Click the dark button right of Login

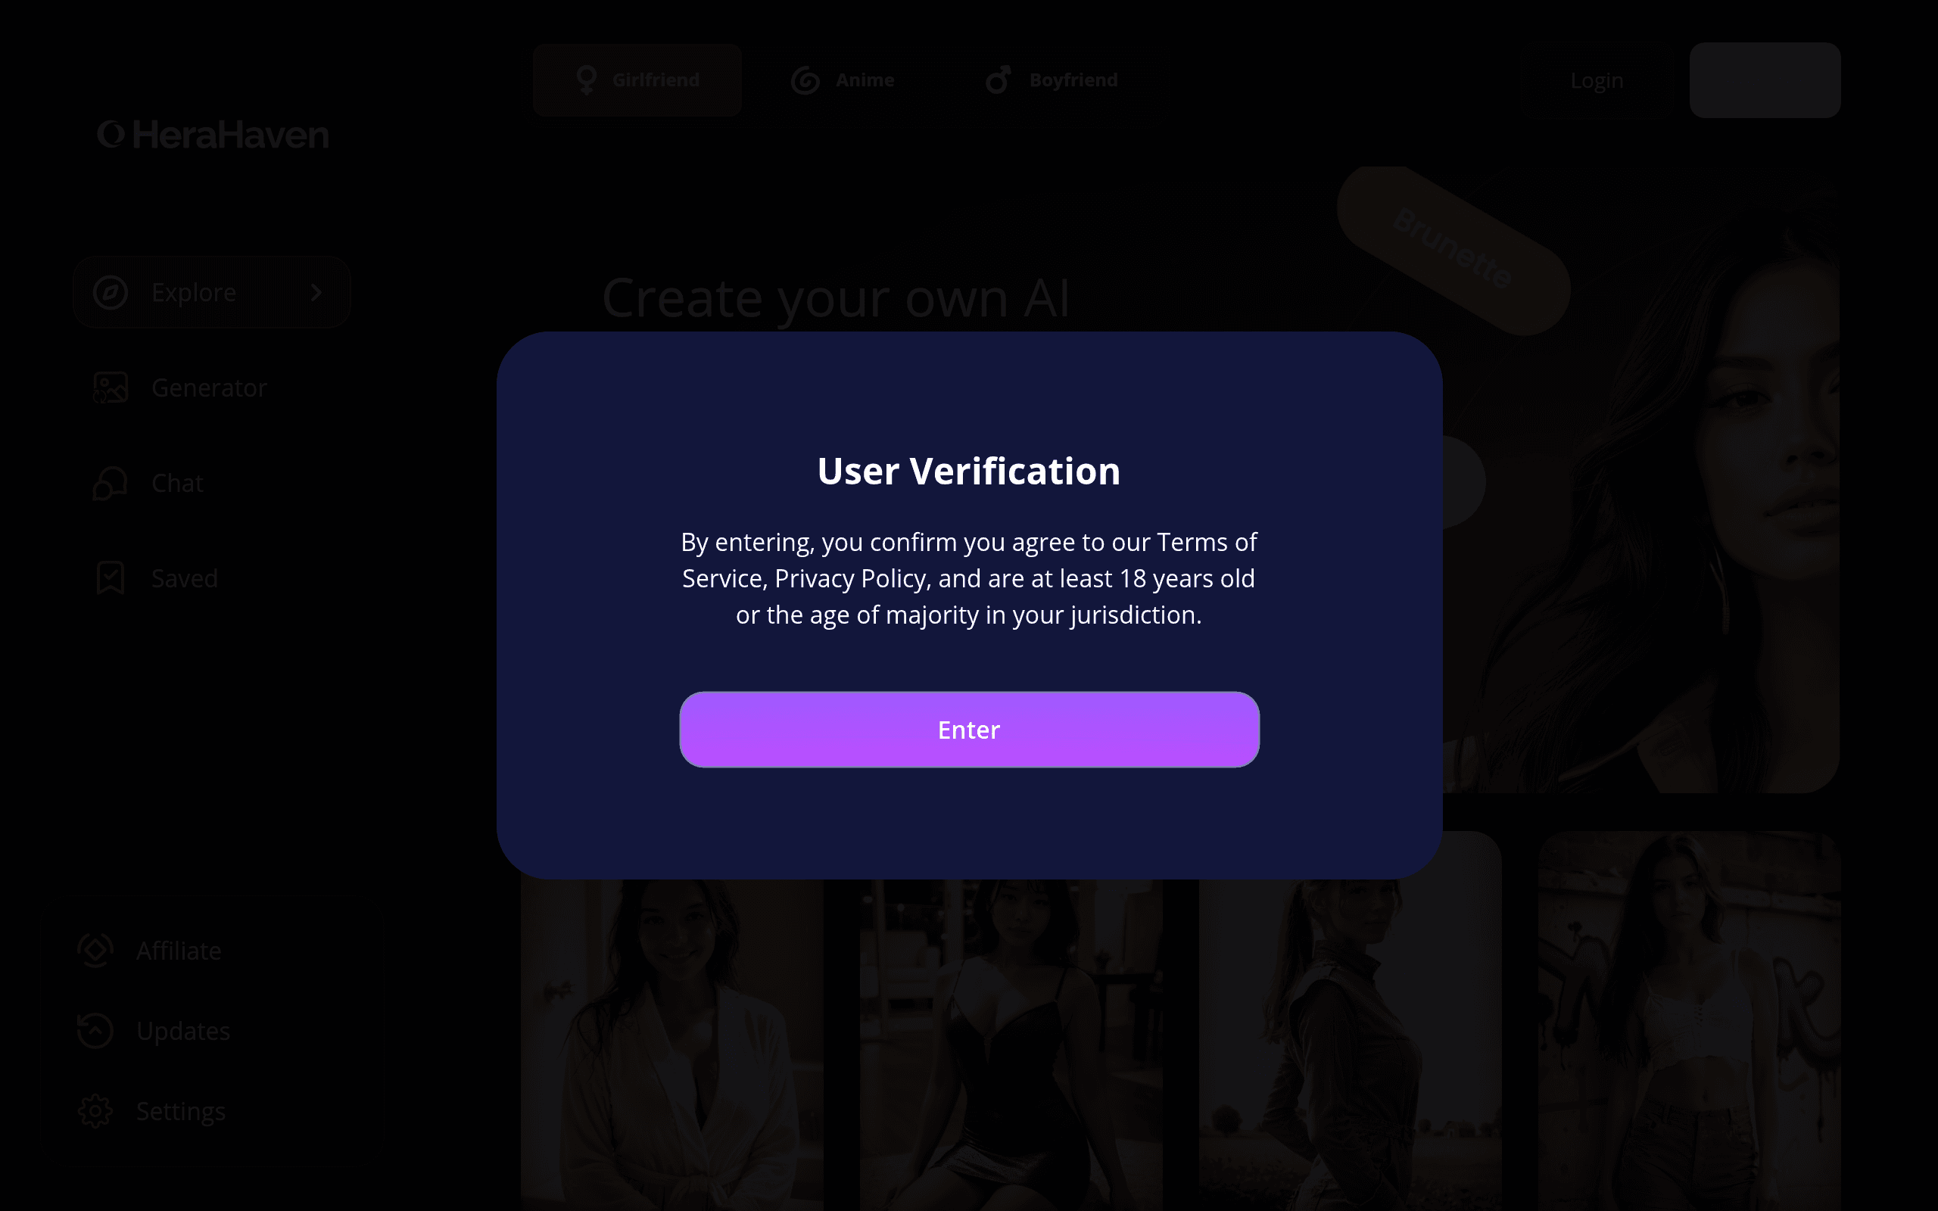1765,80
